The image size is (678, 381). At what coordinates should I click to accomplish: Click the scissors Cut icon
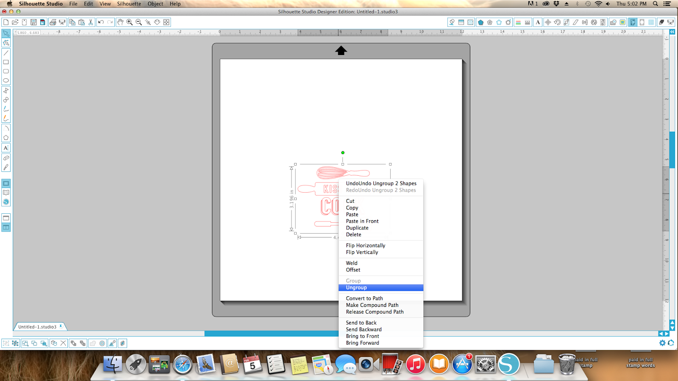point(91,22)
